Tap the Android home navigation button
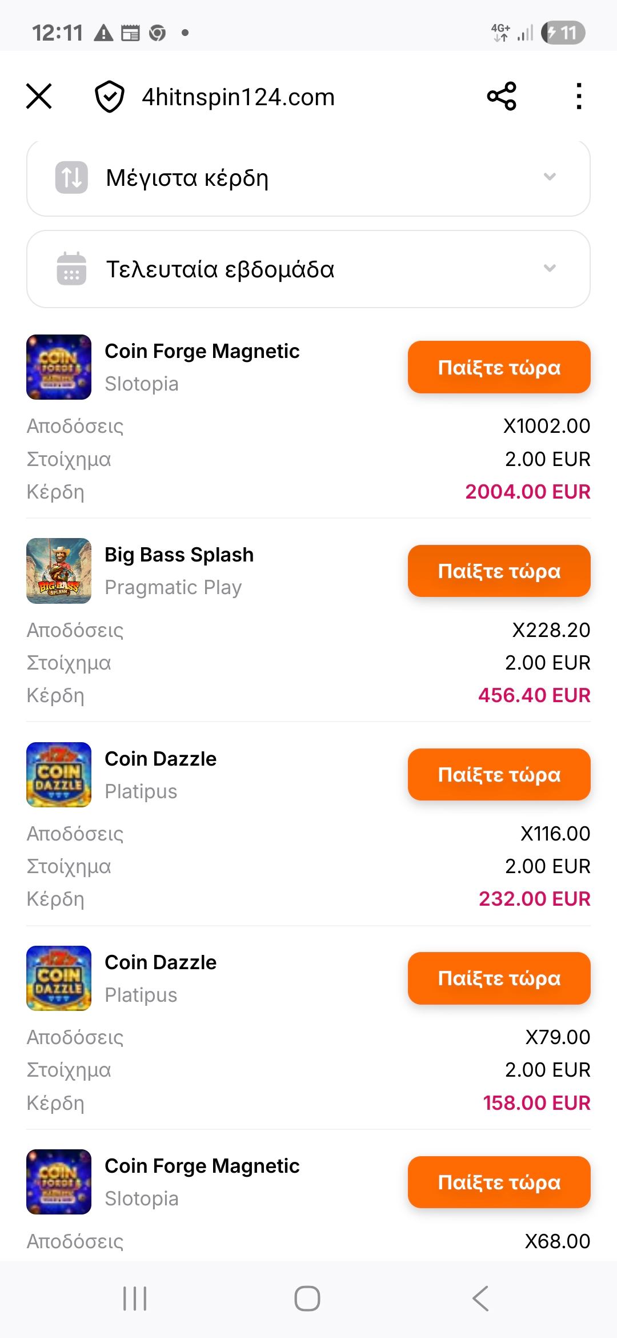617x1338 pixels. tap(307, 1299)
